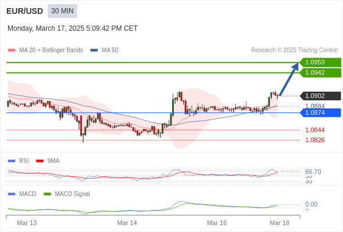Click the green MACD Signal legend swatch
The height and width of the screenshot is (232, 343).
coord(47,194)
